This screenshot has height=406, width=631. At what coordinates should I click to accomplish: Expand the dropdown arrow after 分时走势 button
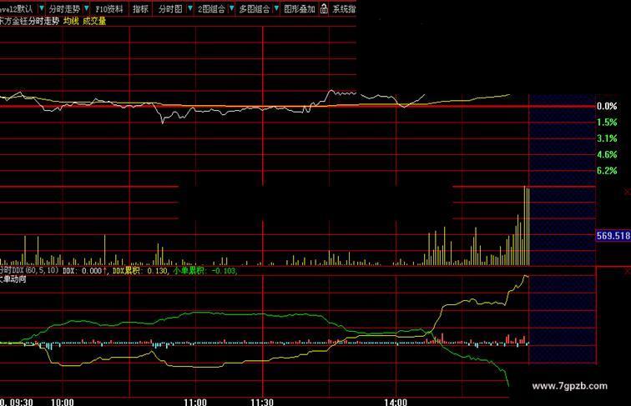tap(86, 8)
